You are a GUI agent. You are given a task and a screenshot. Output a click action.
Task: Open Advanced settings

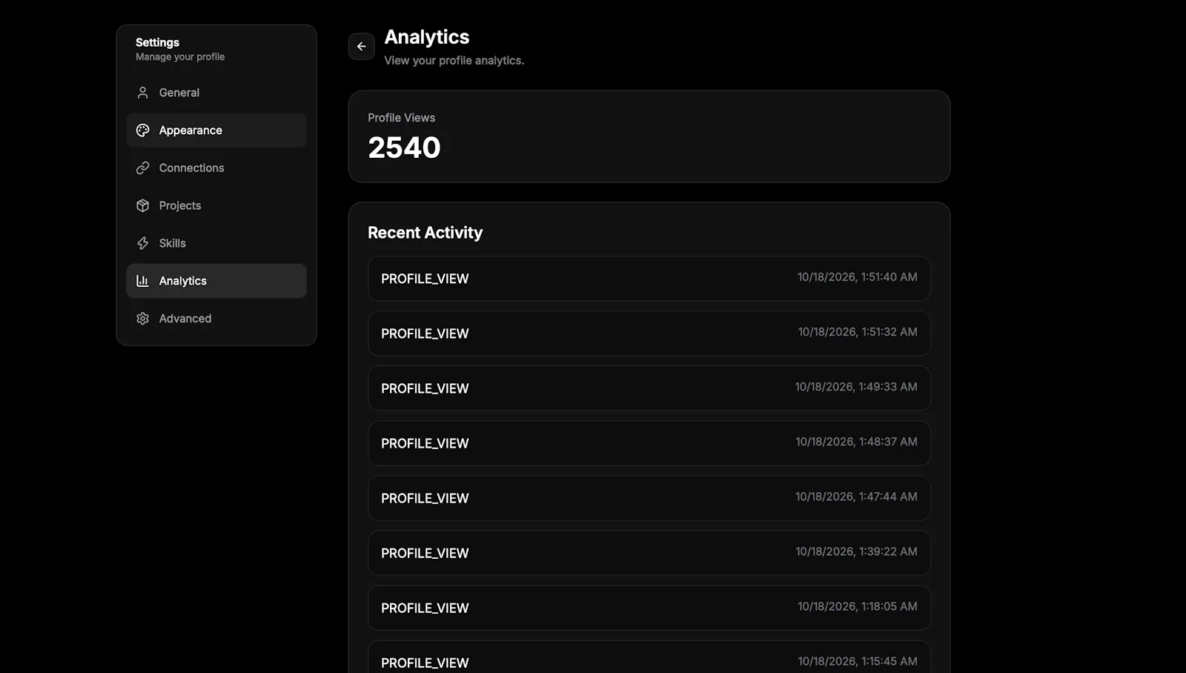pos(216,319)
